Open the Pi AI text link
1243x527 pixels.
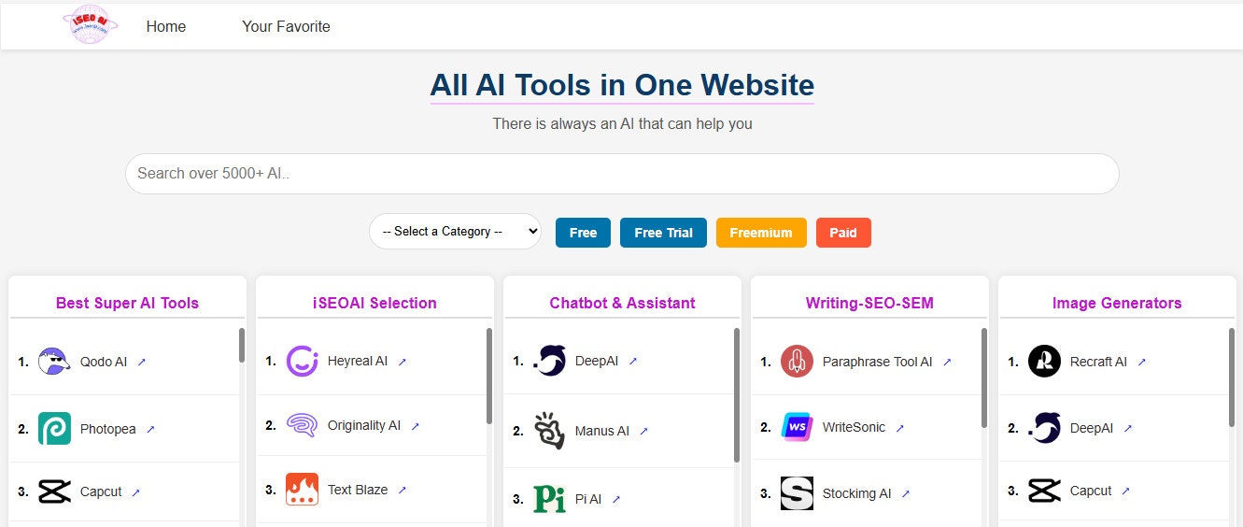(x=588, y=499)
